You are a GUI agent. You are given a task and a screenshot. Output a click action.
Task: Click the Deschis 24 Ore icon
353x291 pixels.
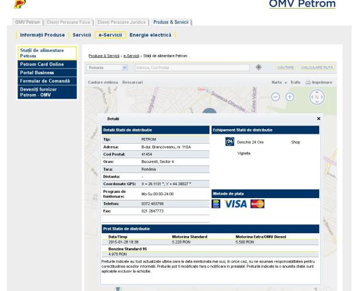pos(230,141)
